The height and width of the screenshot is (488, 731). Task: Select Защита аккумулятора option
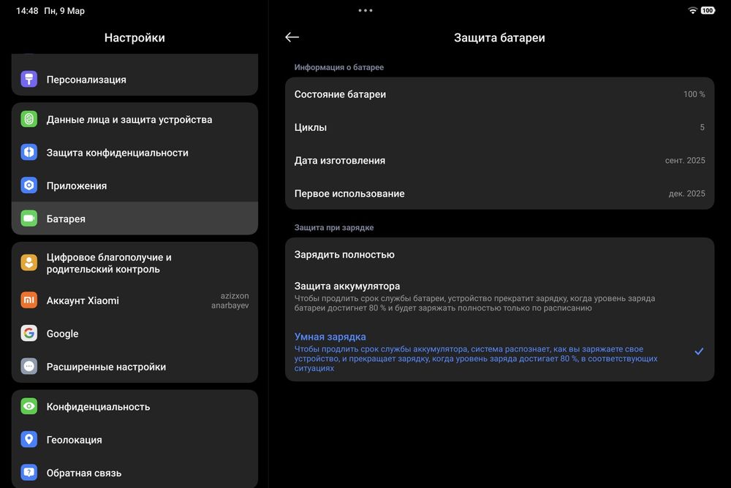click(x=500, y=297)
